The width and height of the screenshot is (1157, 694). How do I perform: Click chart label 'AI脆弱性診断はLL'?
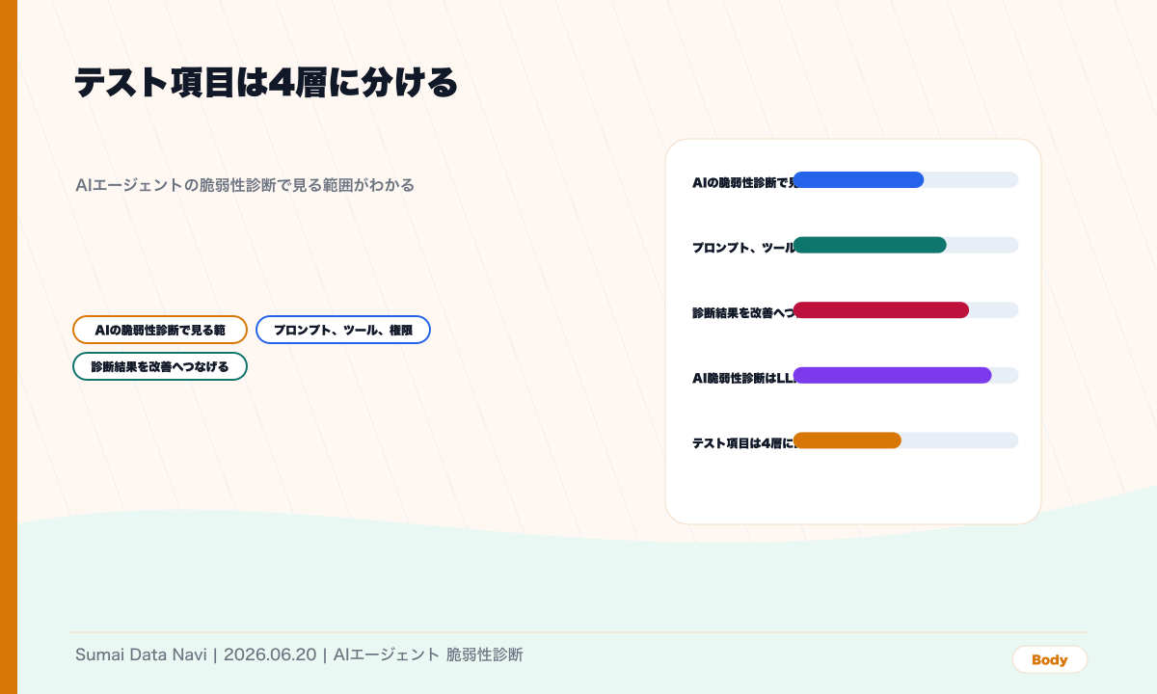pyautogui.click(x=742, y=378)
